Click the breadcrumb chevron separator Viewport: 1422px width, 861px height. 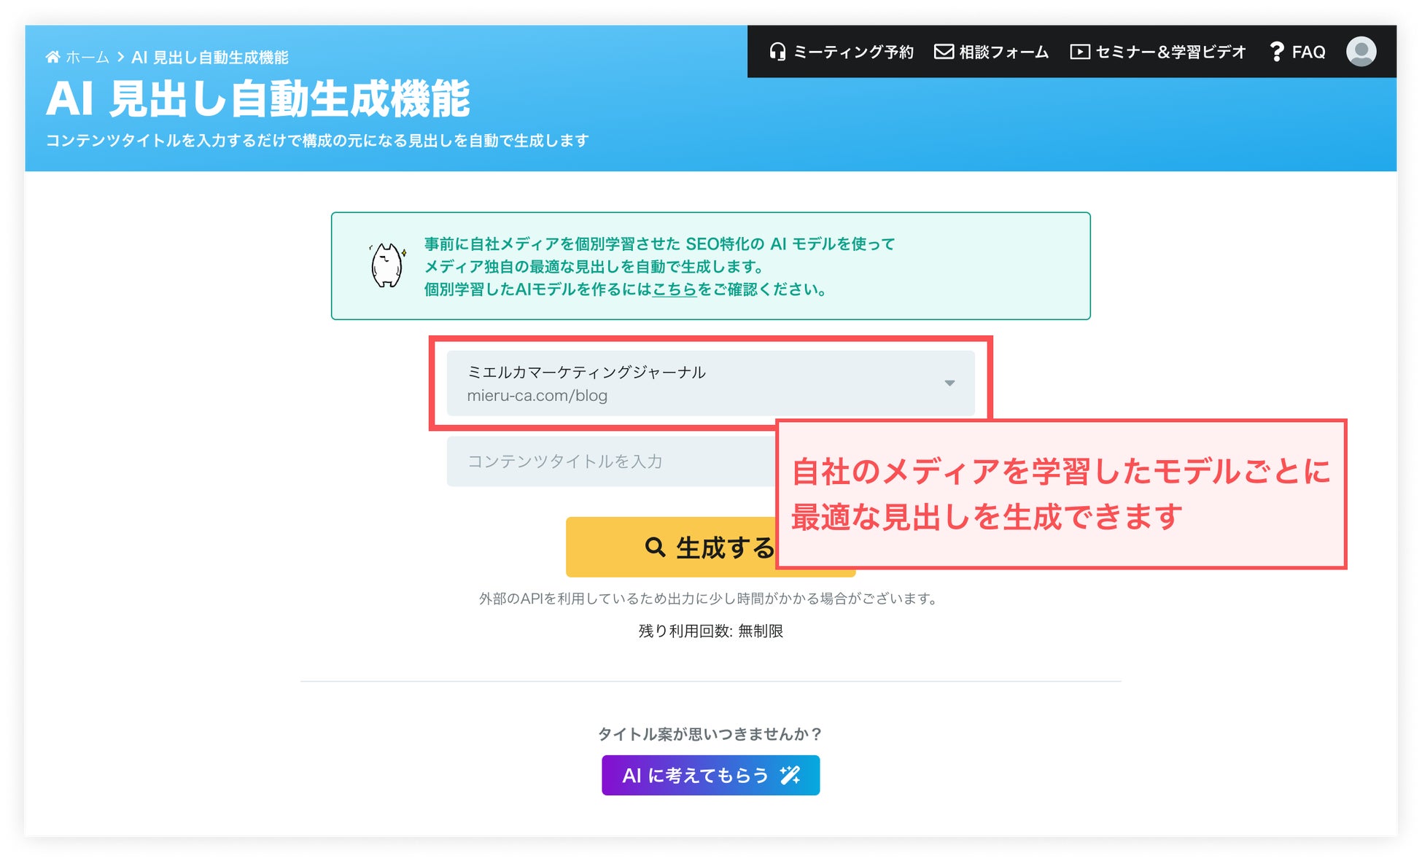pos(120,57)
